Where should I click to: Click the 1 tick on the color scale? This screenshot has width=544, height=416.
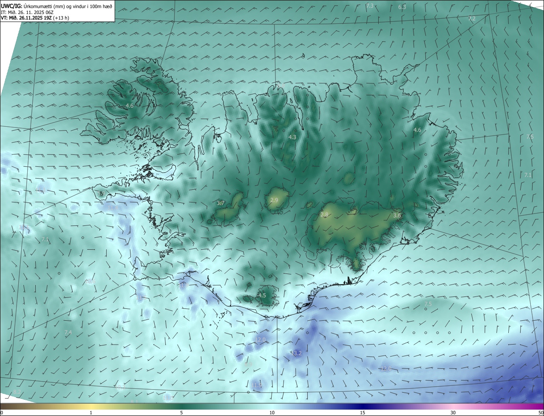(x=91, y=413)
